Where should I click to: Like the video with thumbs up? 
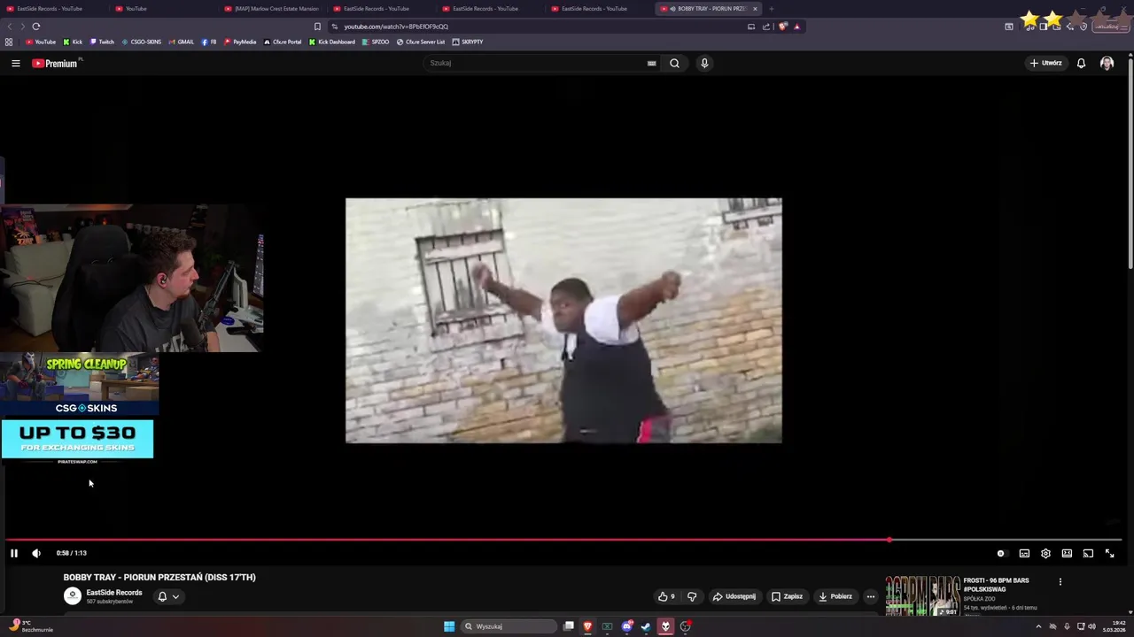[665, 596]
